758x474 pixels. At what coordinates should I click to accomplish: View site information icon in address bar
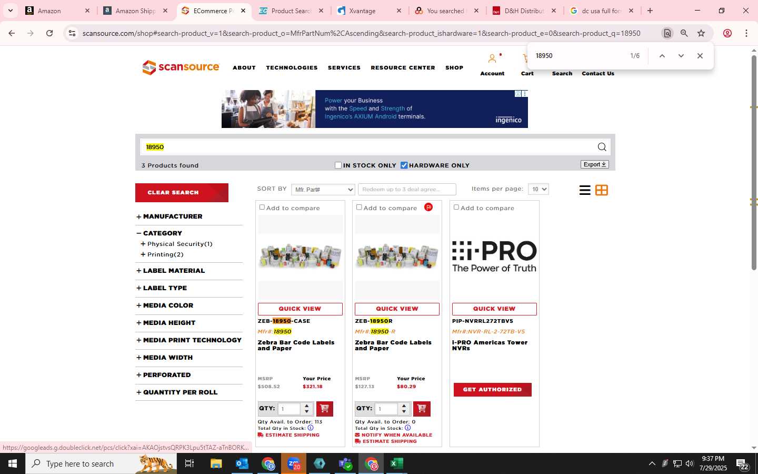click(x=72, y=33)
